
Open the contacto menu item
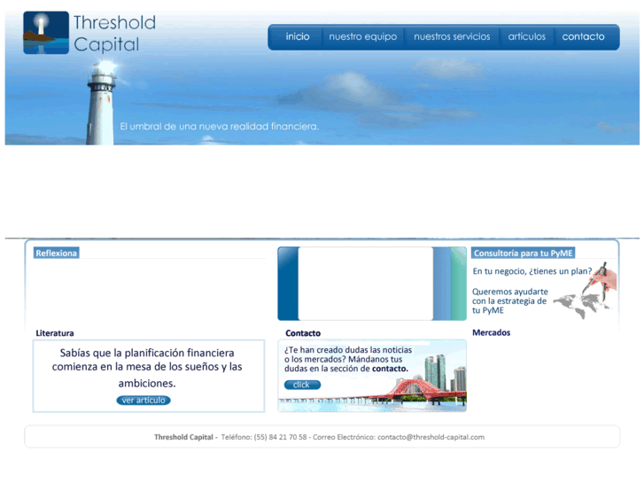(x=583, y=36)
